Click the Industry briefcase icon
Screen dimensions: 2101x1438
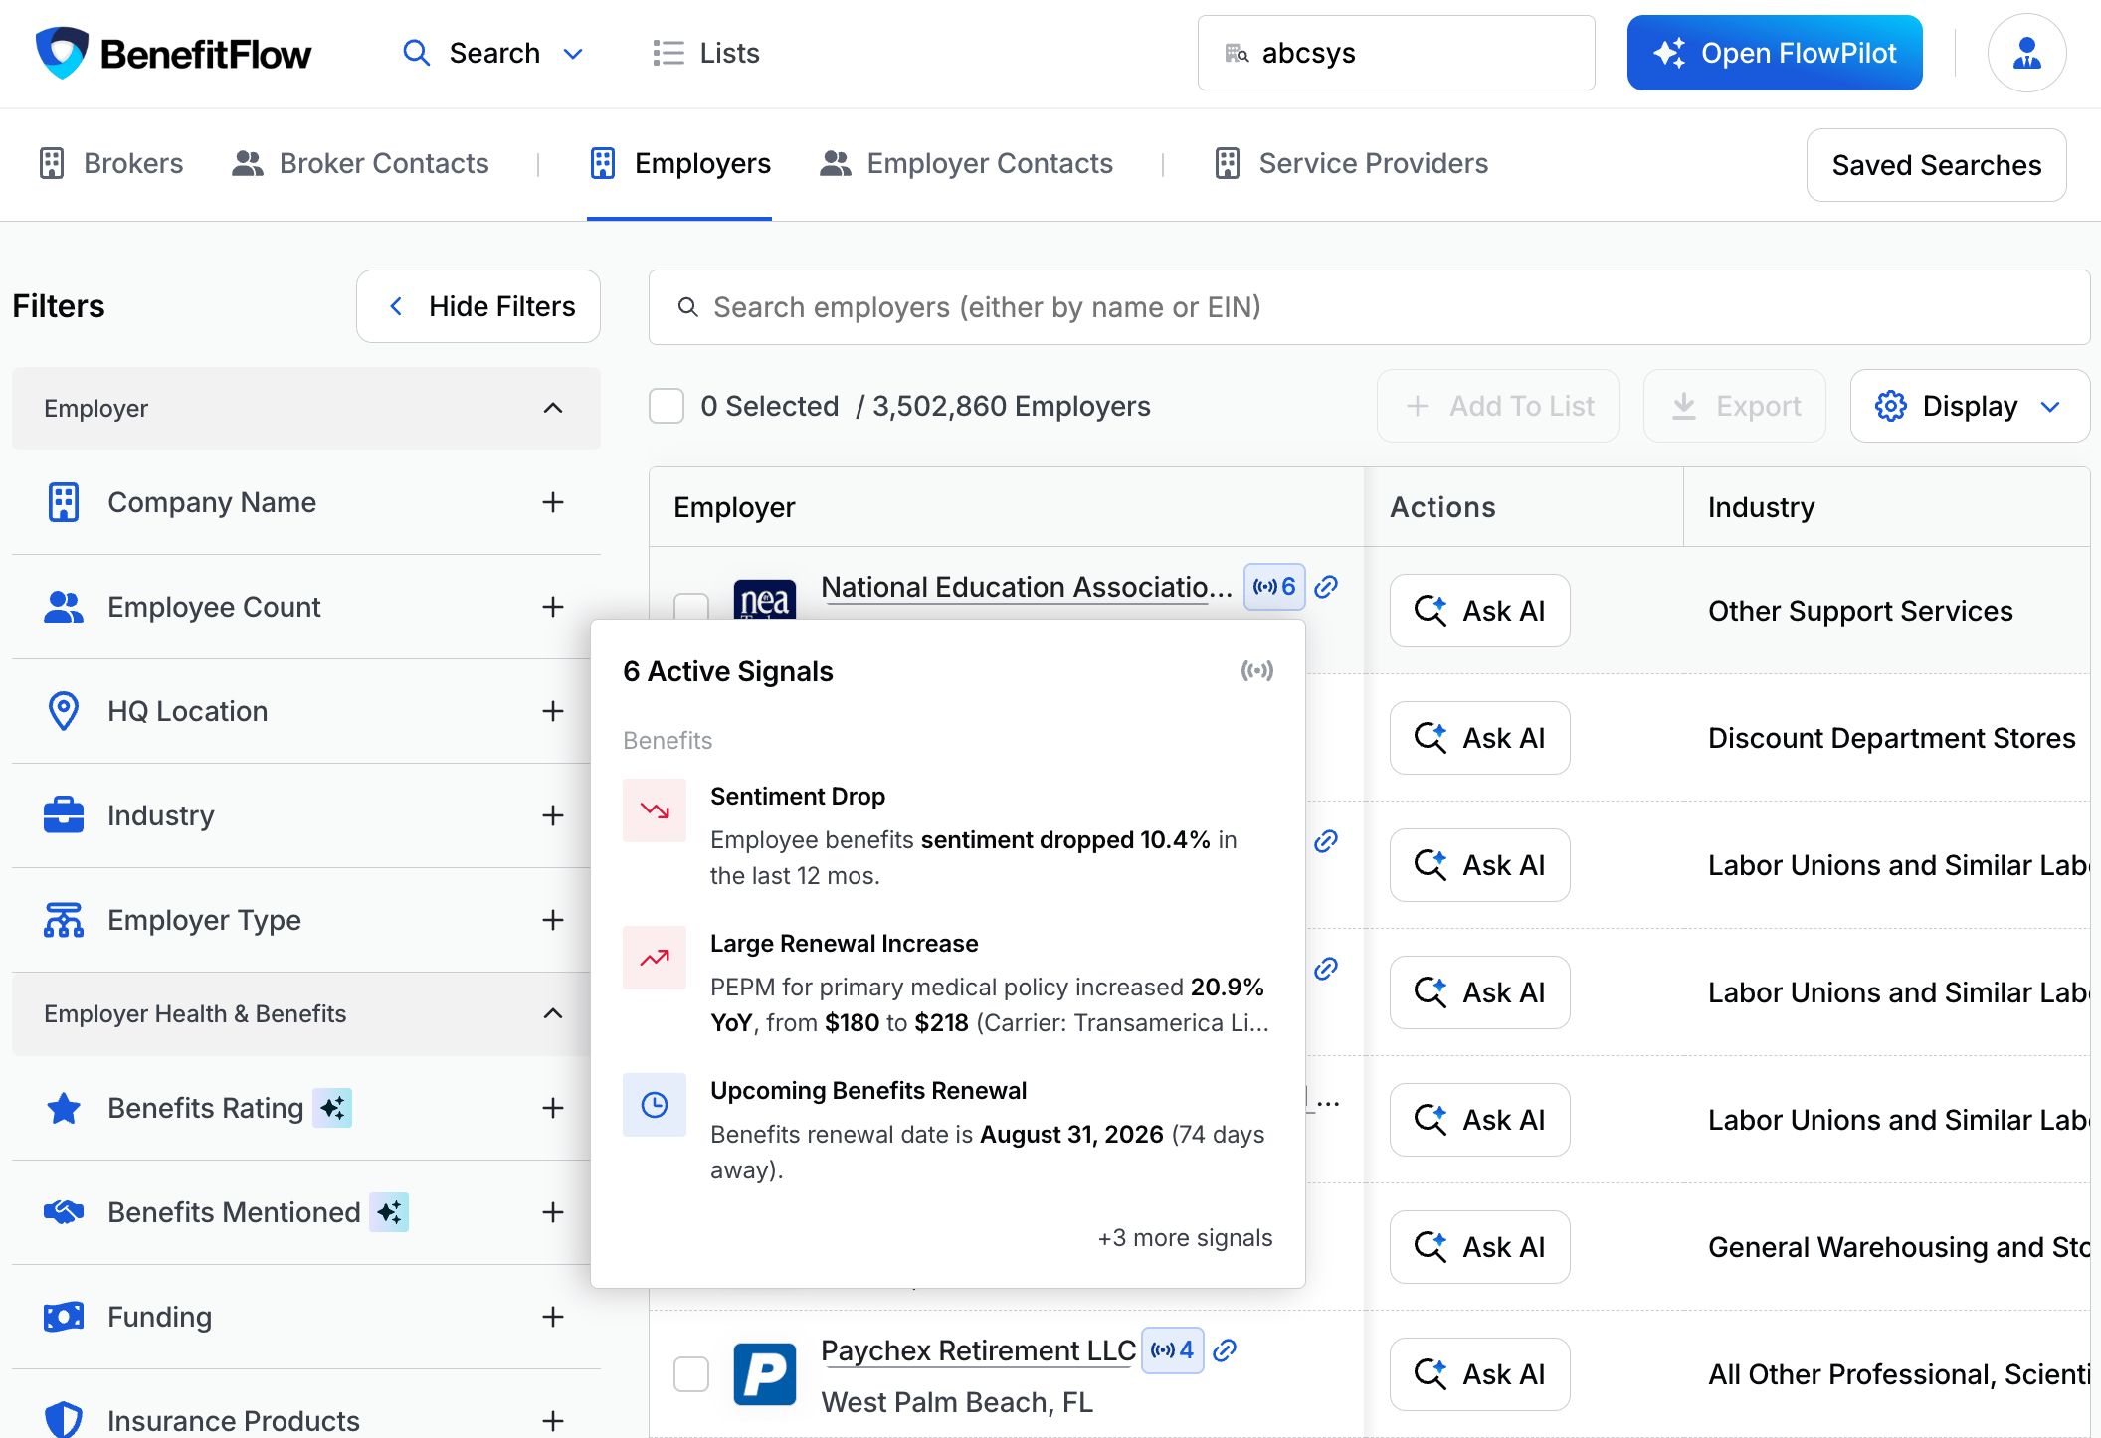[x=64, y=815]
